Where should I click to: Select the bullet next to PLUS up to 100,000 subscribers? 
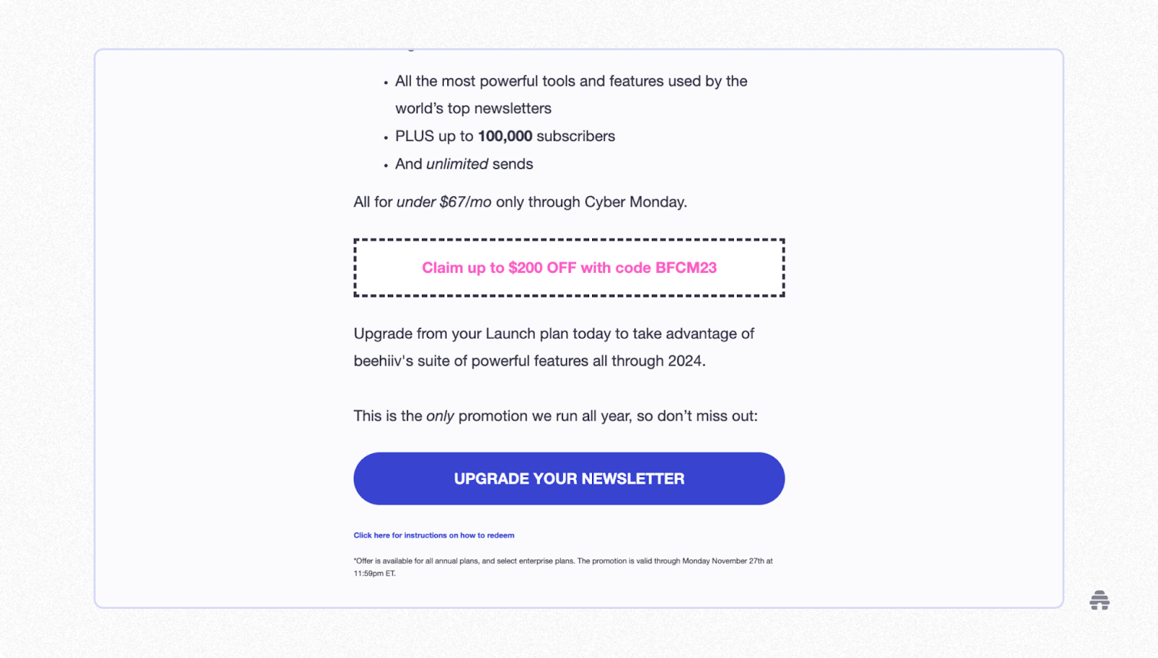tap(384, 138)
